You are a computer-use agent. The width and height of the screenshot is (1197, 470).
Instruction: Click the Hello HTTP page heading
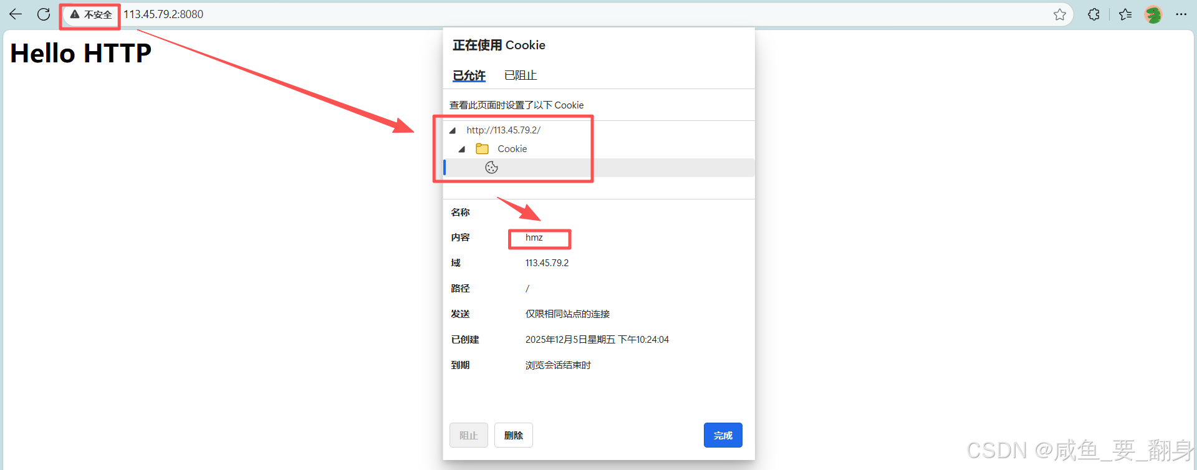(81, 53)
